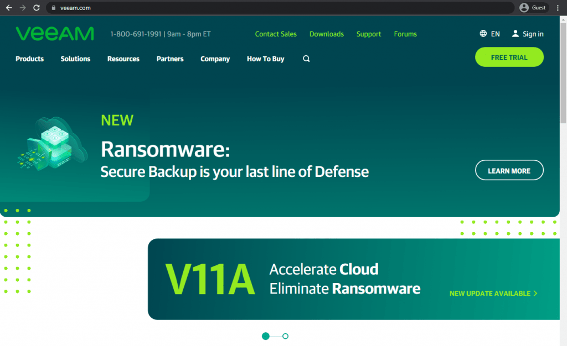Click the 'Eliminate Ransomware' banner text

(344, 289)
